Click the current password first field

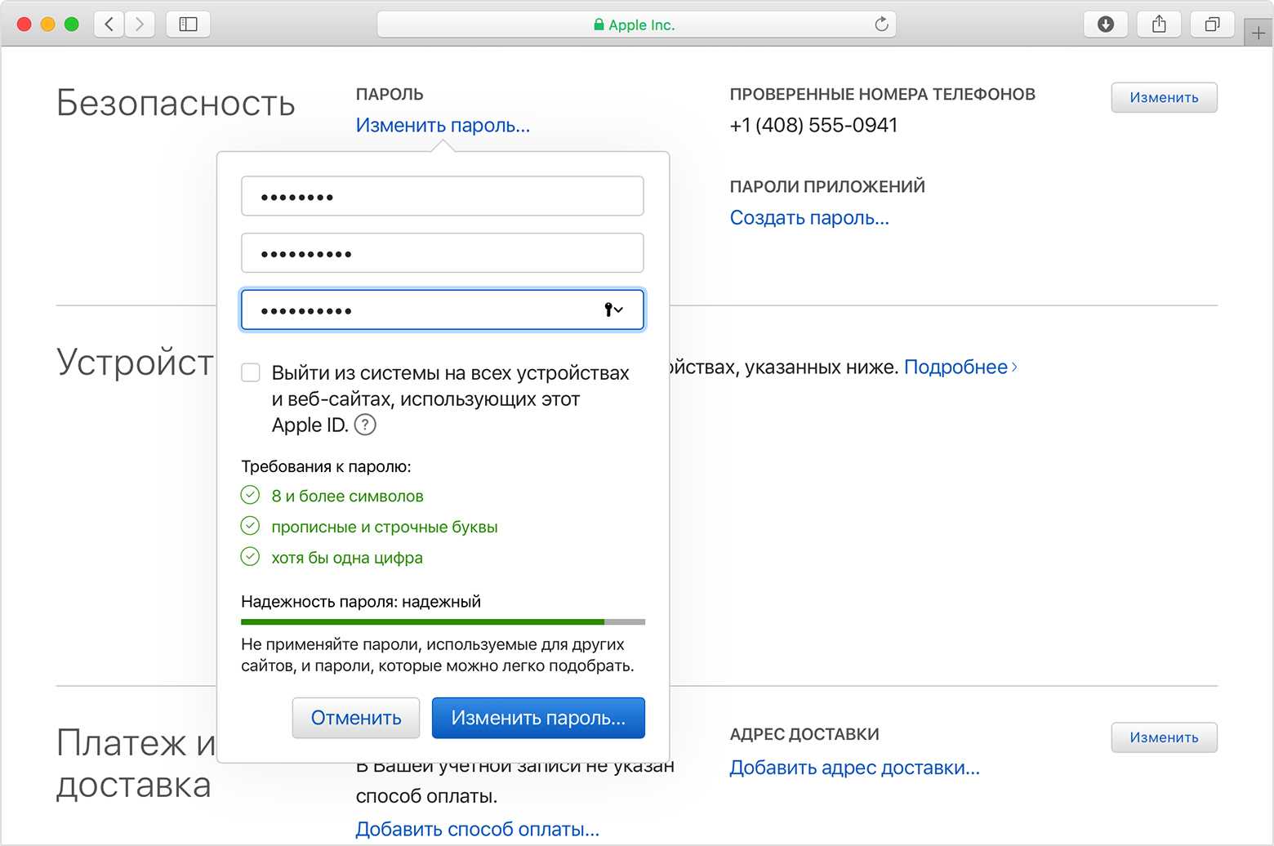443,197
